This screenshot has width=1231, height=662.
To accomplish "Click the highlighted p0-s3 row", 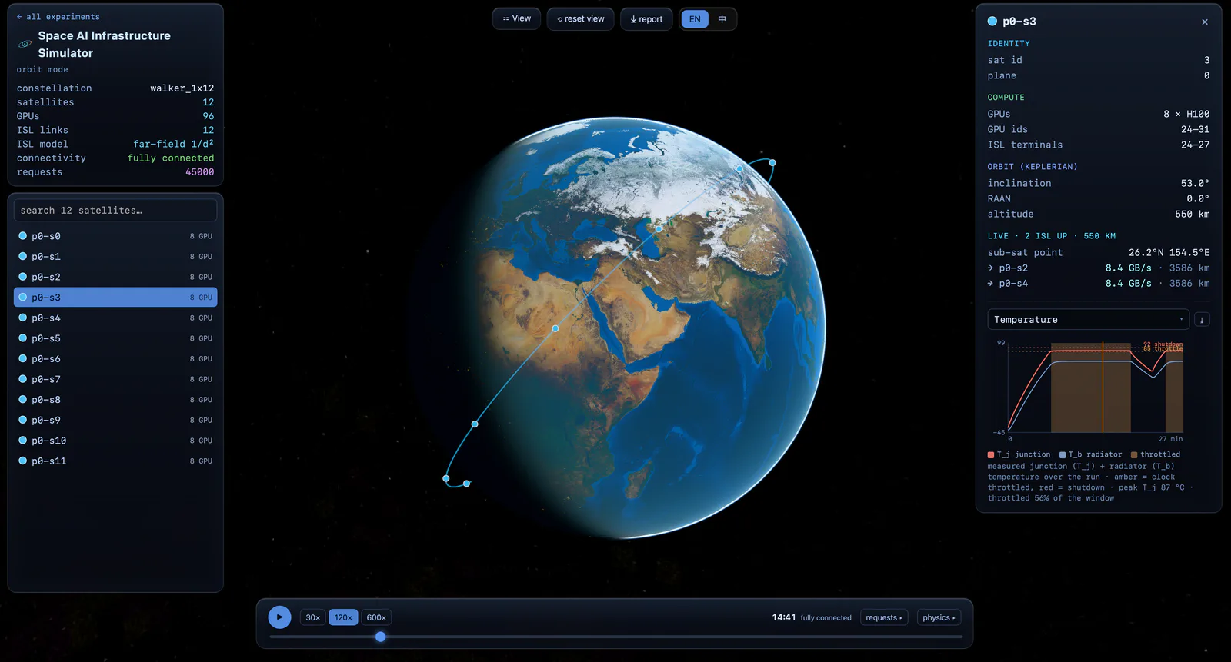I will pyautogui.click(x=115, y=297).
